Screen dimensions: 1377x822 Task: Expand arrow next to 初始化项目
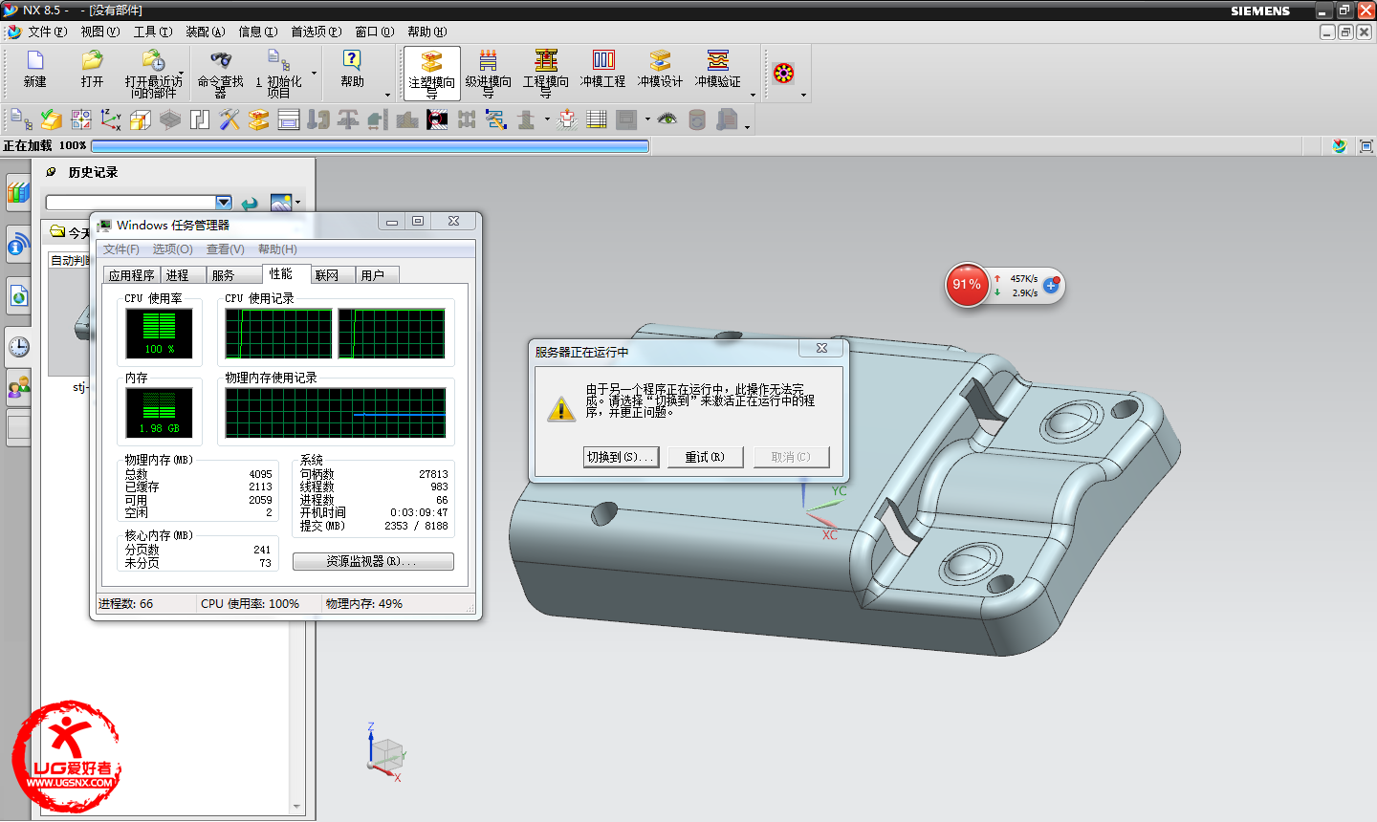click(314, 74)
